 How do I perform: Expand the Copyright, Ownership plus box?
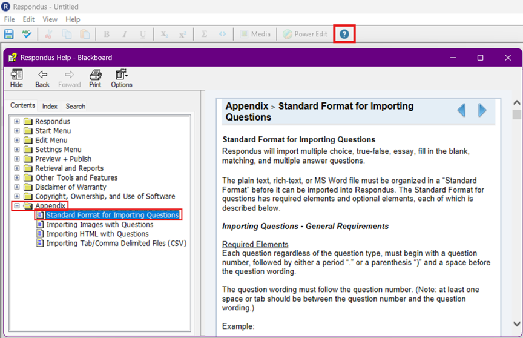[x=17, y=196]
